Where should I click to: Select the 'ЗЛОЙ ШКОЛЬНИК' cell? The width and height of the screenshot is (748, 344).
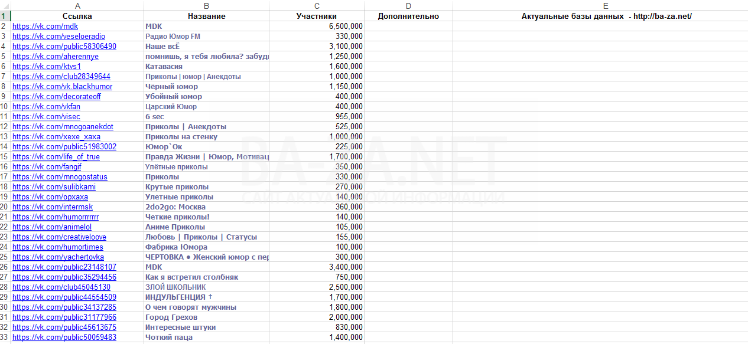[x=206, y=287]
